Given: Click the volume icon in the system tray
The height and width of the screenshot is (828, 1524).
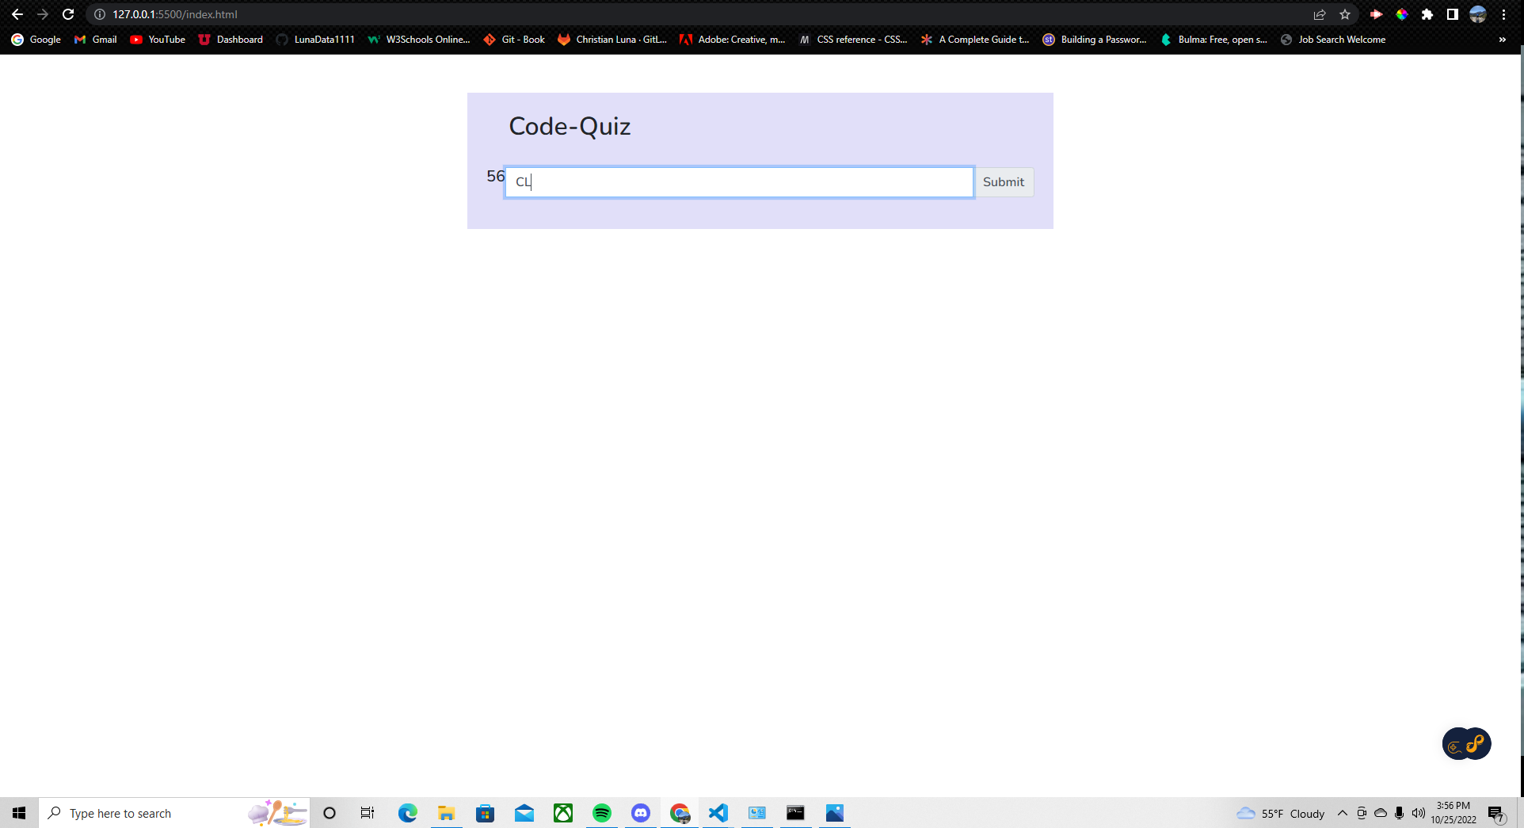Looking at the screenshot, I should click(1417, 813).
